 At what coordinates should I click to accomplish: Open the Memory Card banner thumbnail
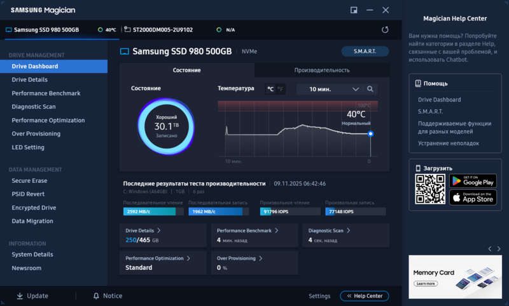(x=455, y=277)
